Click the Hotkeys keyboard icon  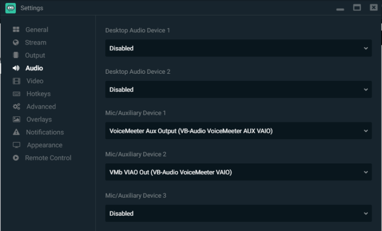[16, 94]
